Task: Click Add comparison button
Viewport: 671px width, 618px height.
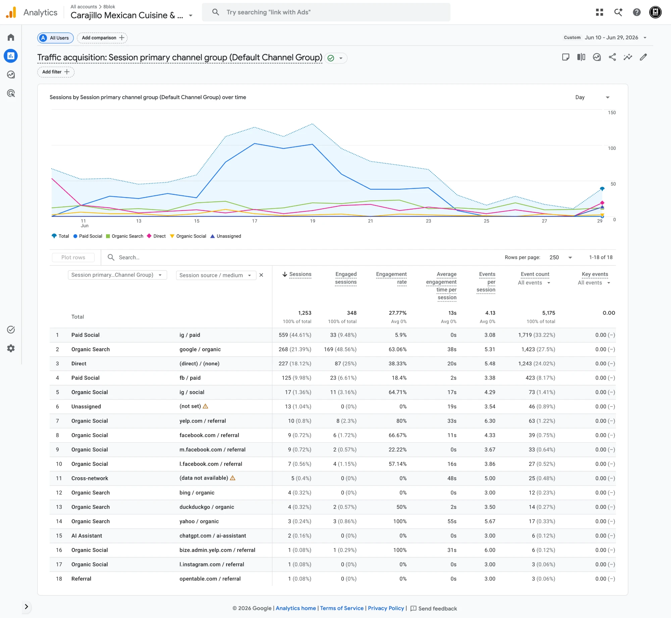Action: 102,38
